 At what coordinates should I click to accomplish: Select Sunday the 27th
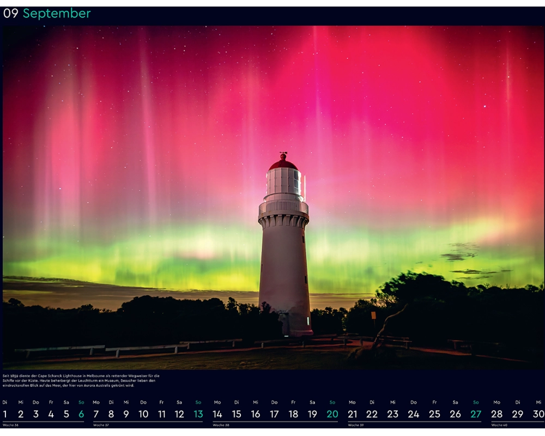(476, 414)
